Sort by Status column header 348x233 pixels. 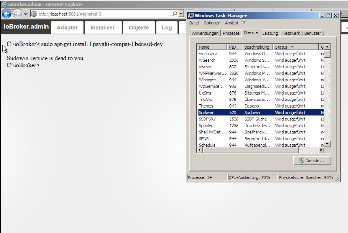pyautogui.click(x=296, y=47)
